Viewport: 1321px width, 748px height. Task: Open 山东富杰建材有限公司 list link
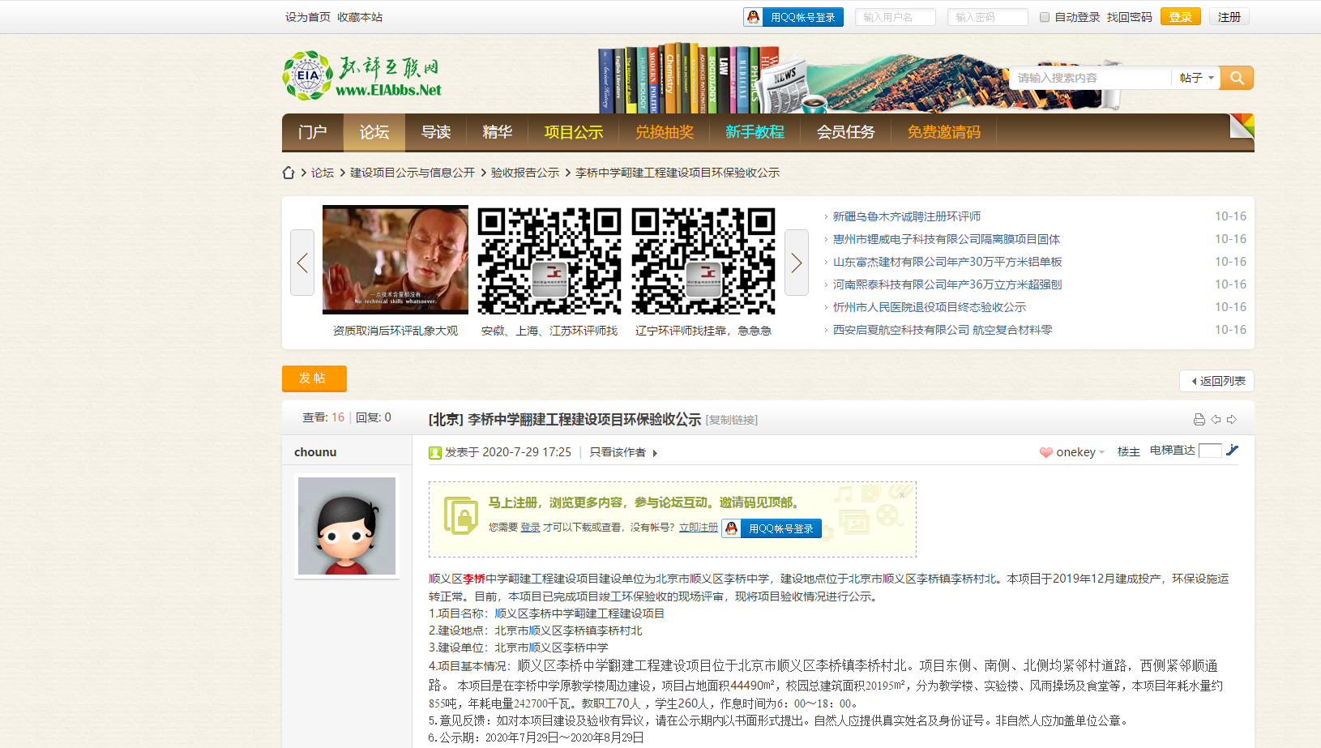947,262
